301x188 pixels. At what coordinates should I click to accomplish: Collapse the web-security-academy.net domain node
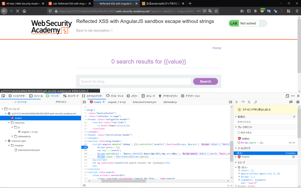pyautogui.click(x=6, y=114)
